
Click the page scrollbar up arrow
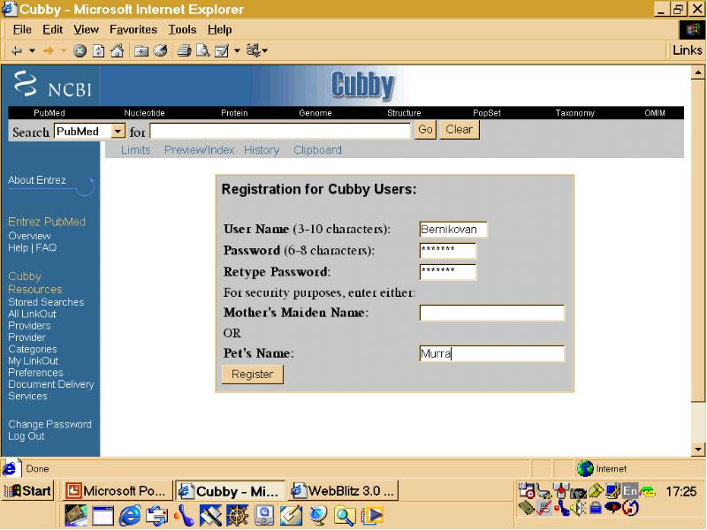point(698,72)
